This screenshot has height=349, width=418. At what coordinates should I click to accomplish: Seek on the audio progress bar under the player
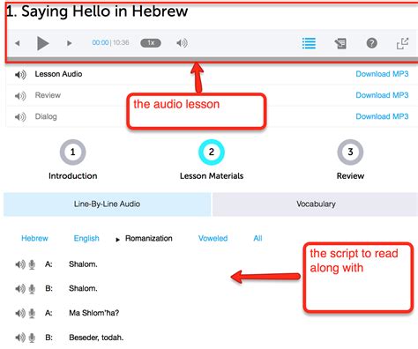click(213, 60)
